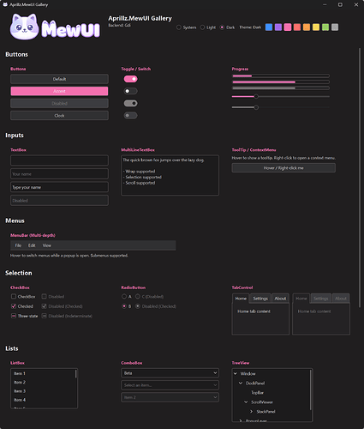The image size is (364, 429).
Task: Select the orange accent color swatch
Action: coord(307,27)
